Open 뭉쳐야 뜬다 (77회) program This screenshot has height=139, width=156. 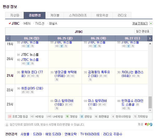(x=32, y=74)
